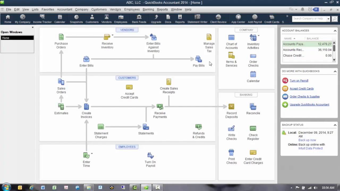Open Create Invoices icon
340x191 pixels.
(x=86, y=106)
